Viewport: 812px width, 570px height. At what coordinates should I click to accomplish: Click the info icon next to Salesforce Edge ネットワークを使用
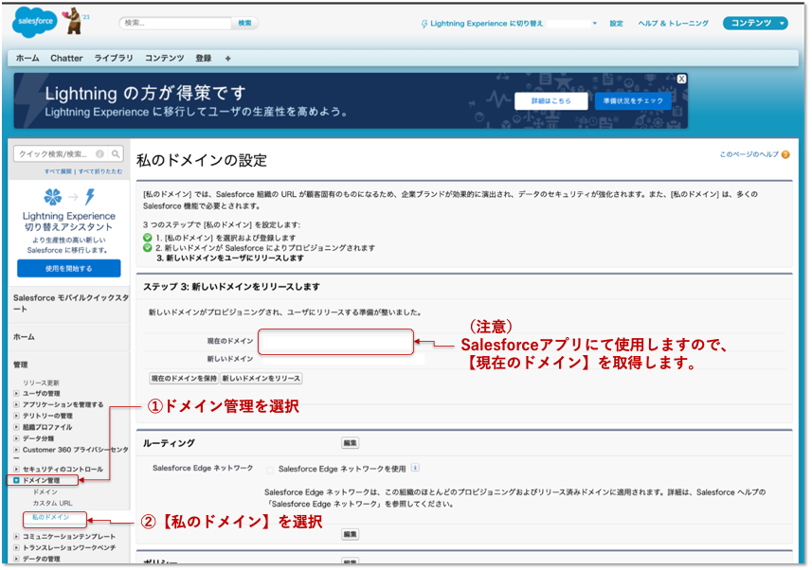coord(415,468)
